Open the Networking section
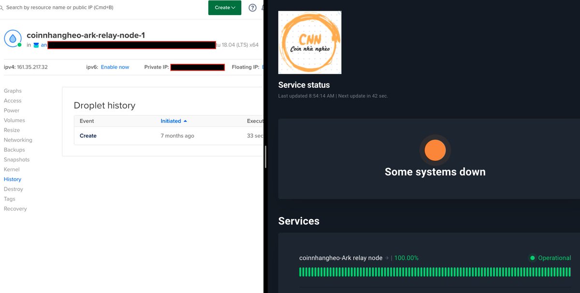Viewport: 580px width, 293px height. pyautogui.click(x=18, y=140)
